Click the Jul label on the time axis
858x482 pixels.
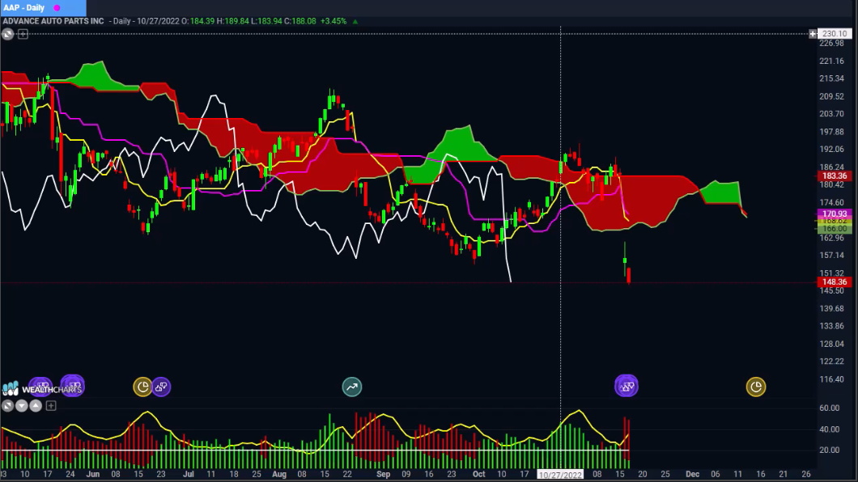[189, 475]
